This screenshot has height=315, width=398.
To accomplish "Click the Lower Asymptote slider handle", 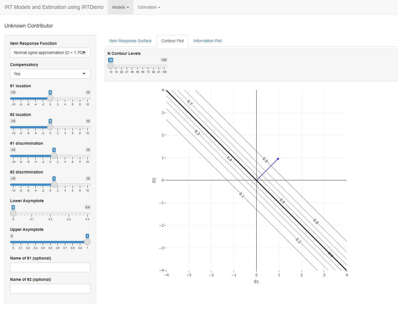I will point(13,213).
